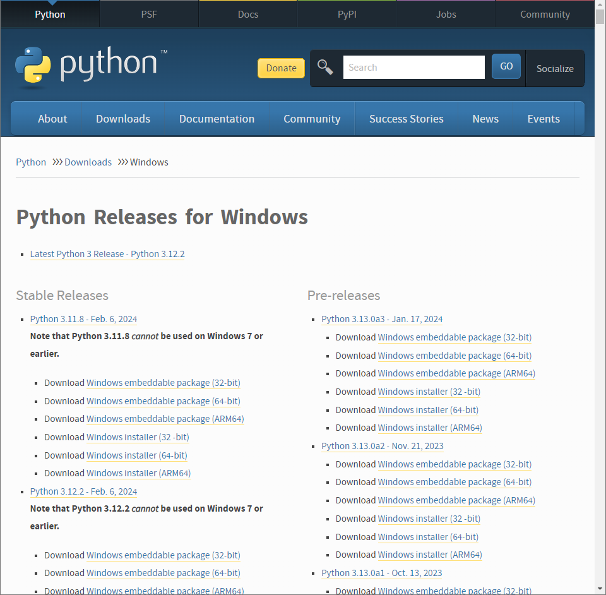Click the yellow Donate button
This screenshot has width=606, height=595.
point(281,68)
